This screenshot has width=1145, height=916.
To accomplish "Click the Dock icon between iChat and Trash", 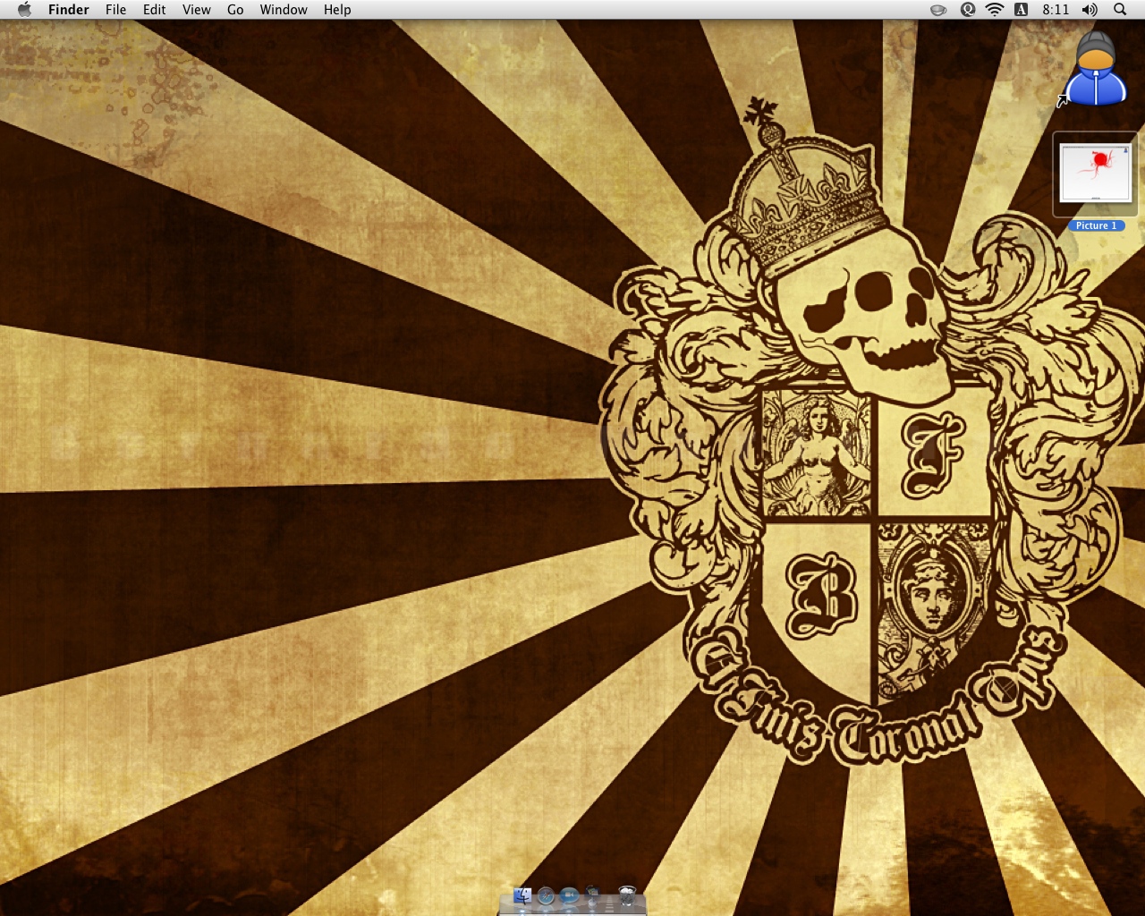I will (x=592, y=895).
